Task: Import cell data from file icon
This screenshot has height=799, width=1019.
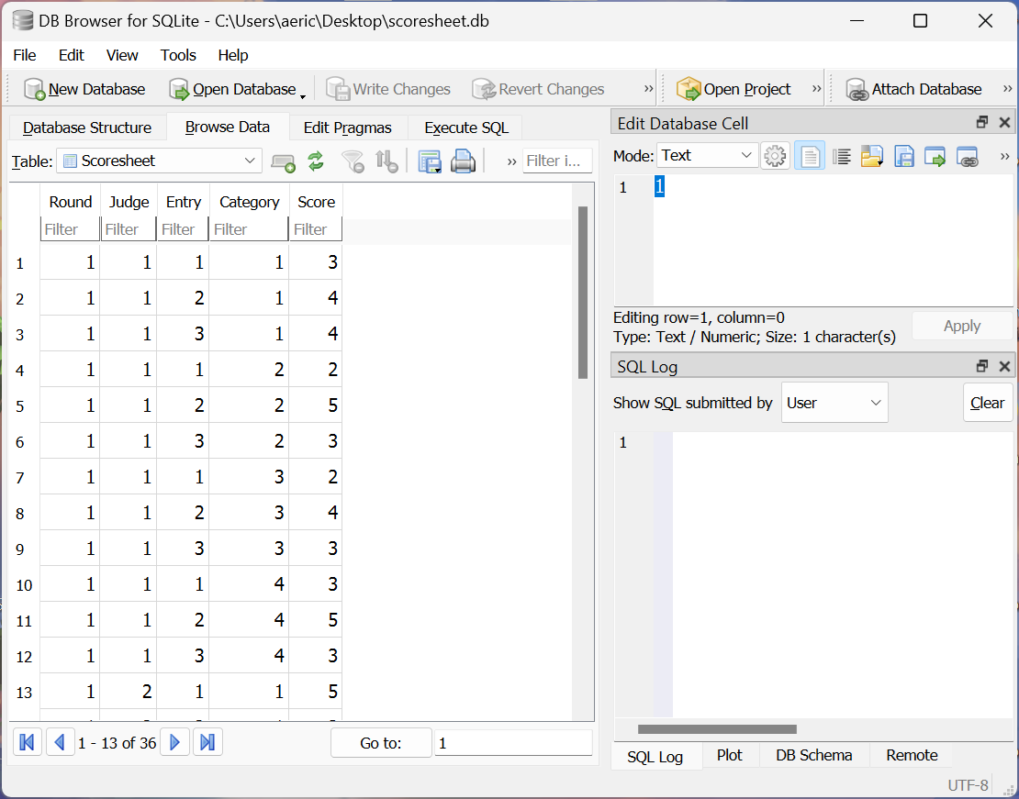Action: [871, 156]
